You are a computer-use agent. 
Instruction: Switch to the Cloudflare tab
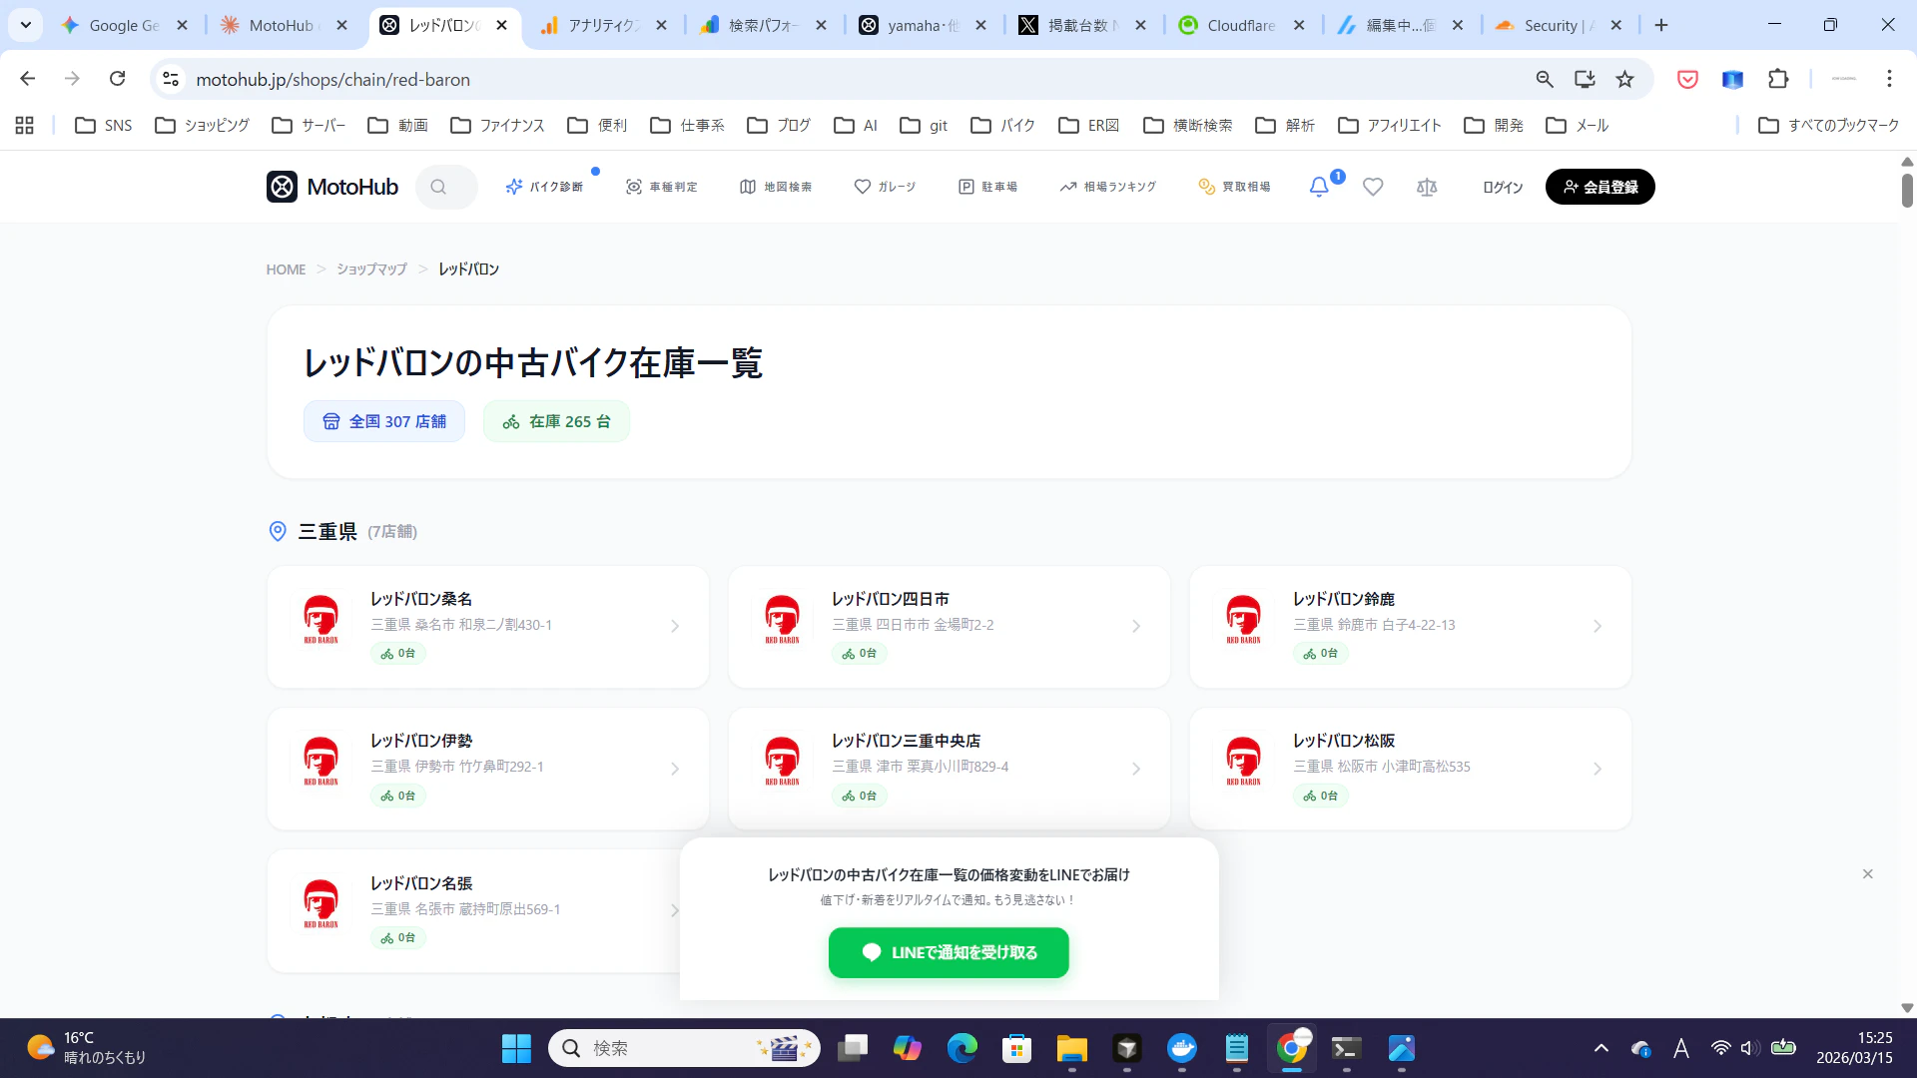[1241, 25]
